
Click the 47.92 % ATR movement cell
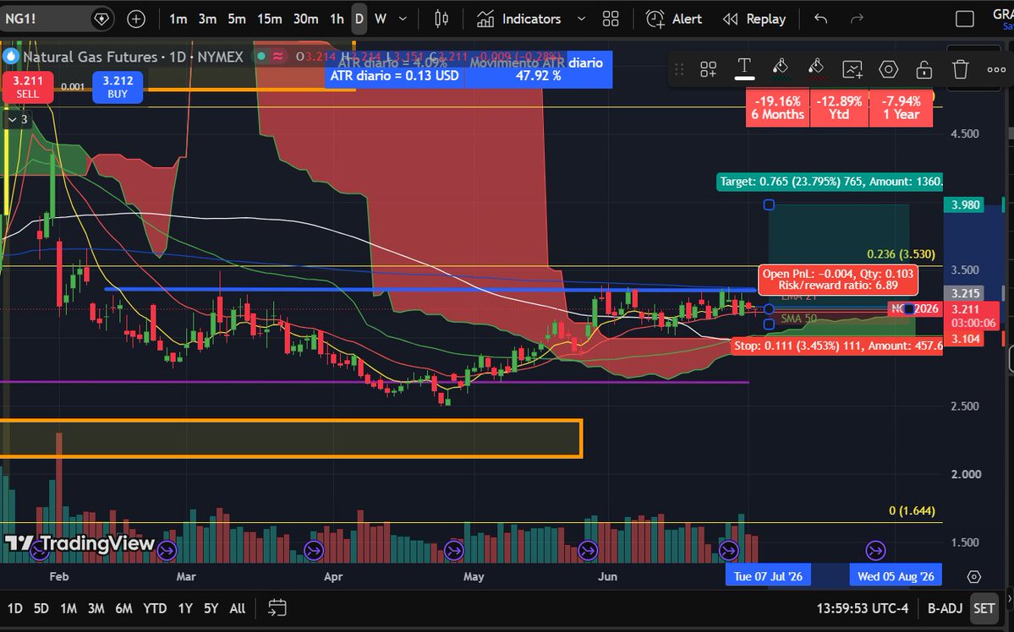(x=538, y=75)
